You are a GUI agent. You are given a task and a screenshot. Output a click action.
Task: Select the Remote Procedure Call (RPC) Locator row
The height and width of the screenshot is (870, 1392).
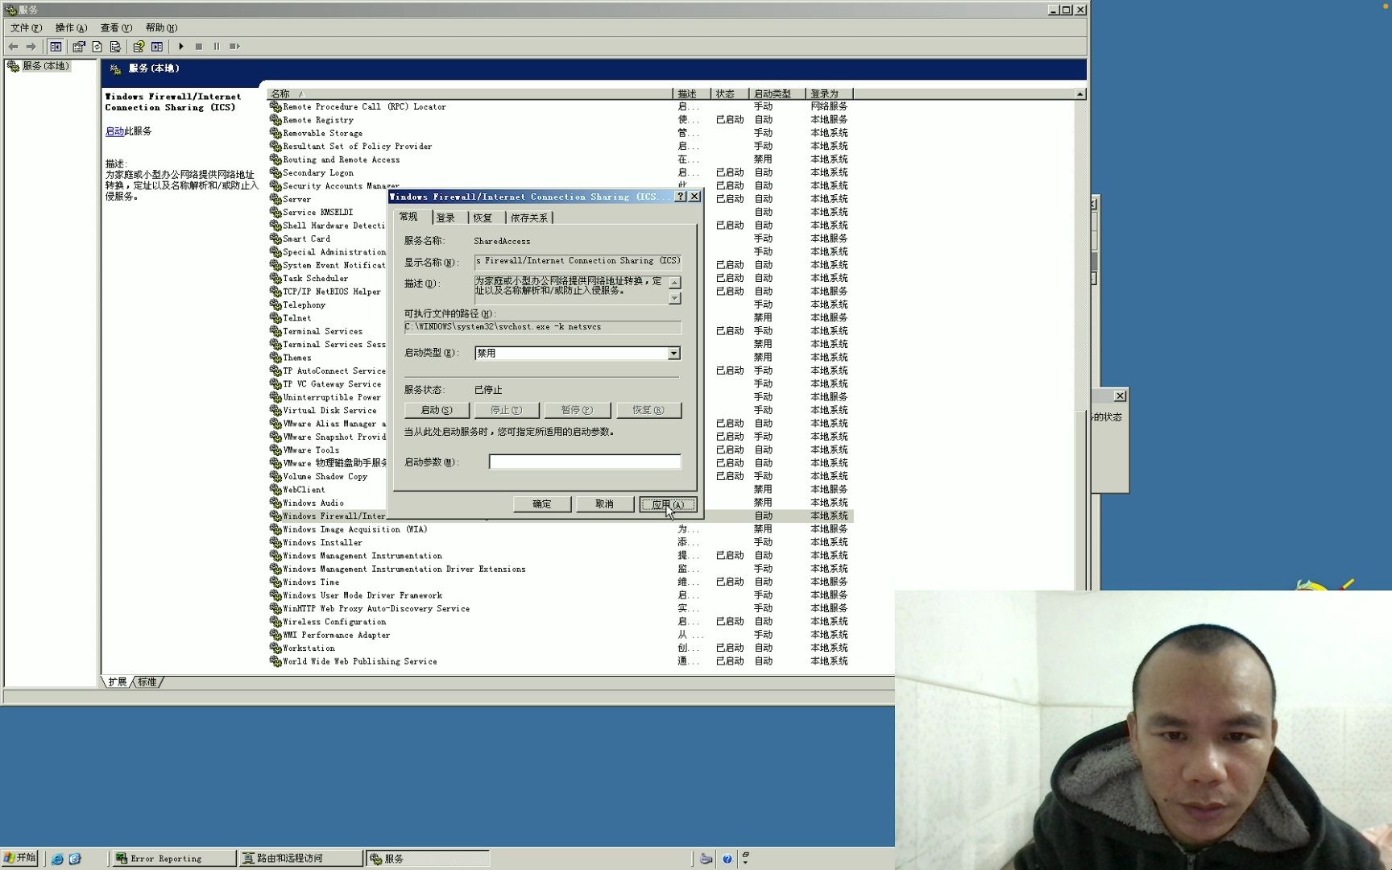(x=561, y=107)
